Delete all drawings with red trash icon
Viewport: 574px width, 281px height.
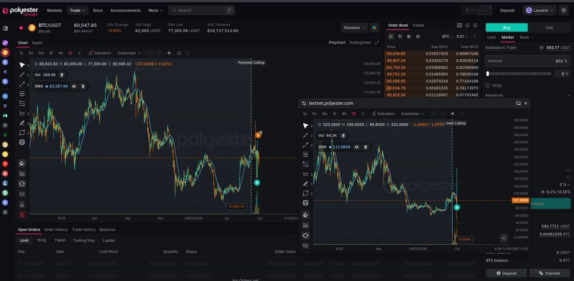[x=22, y=215]
